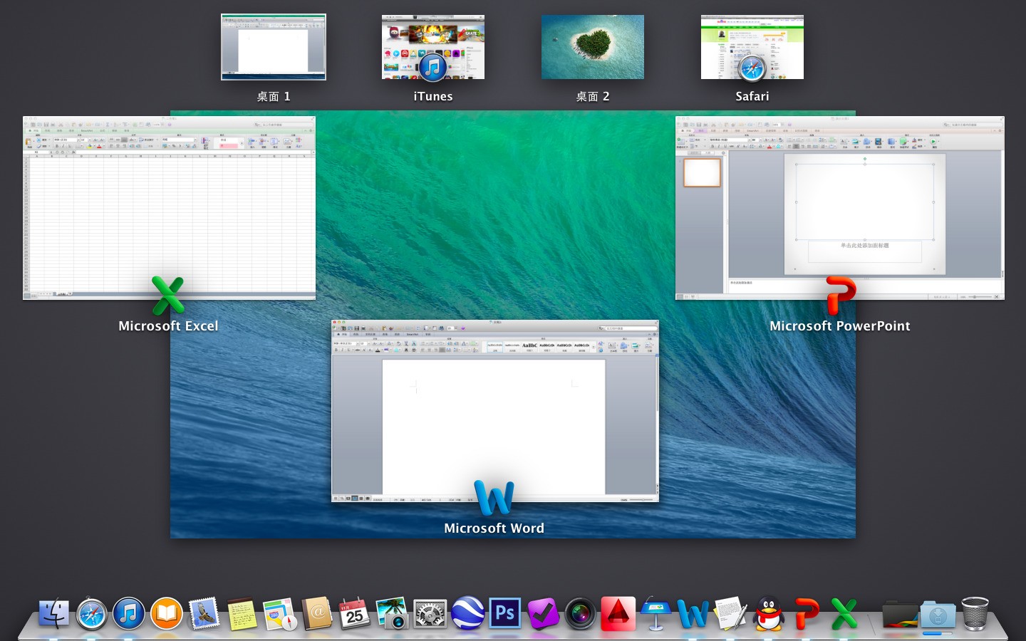Launch Google Earth from the Dock
This screenshot has height=641, width=1026.
467,613
